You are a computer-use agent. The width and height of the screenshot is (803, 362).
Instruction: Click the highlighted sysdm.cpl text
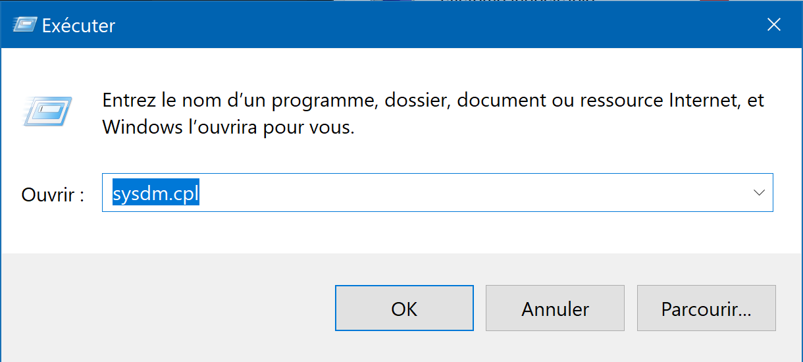tap(155, 194)
